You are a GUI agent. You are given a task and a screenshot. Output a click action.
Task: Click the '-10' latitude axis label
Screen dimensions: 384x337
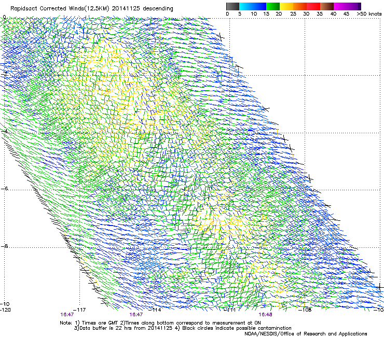click(5, 304)
